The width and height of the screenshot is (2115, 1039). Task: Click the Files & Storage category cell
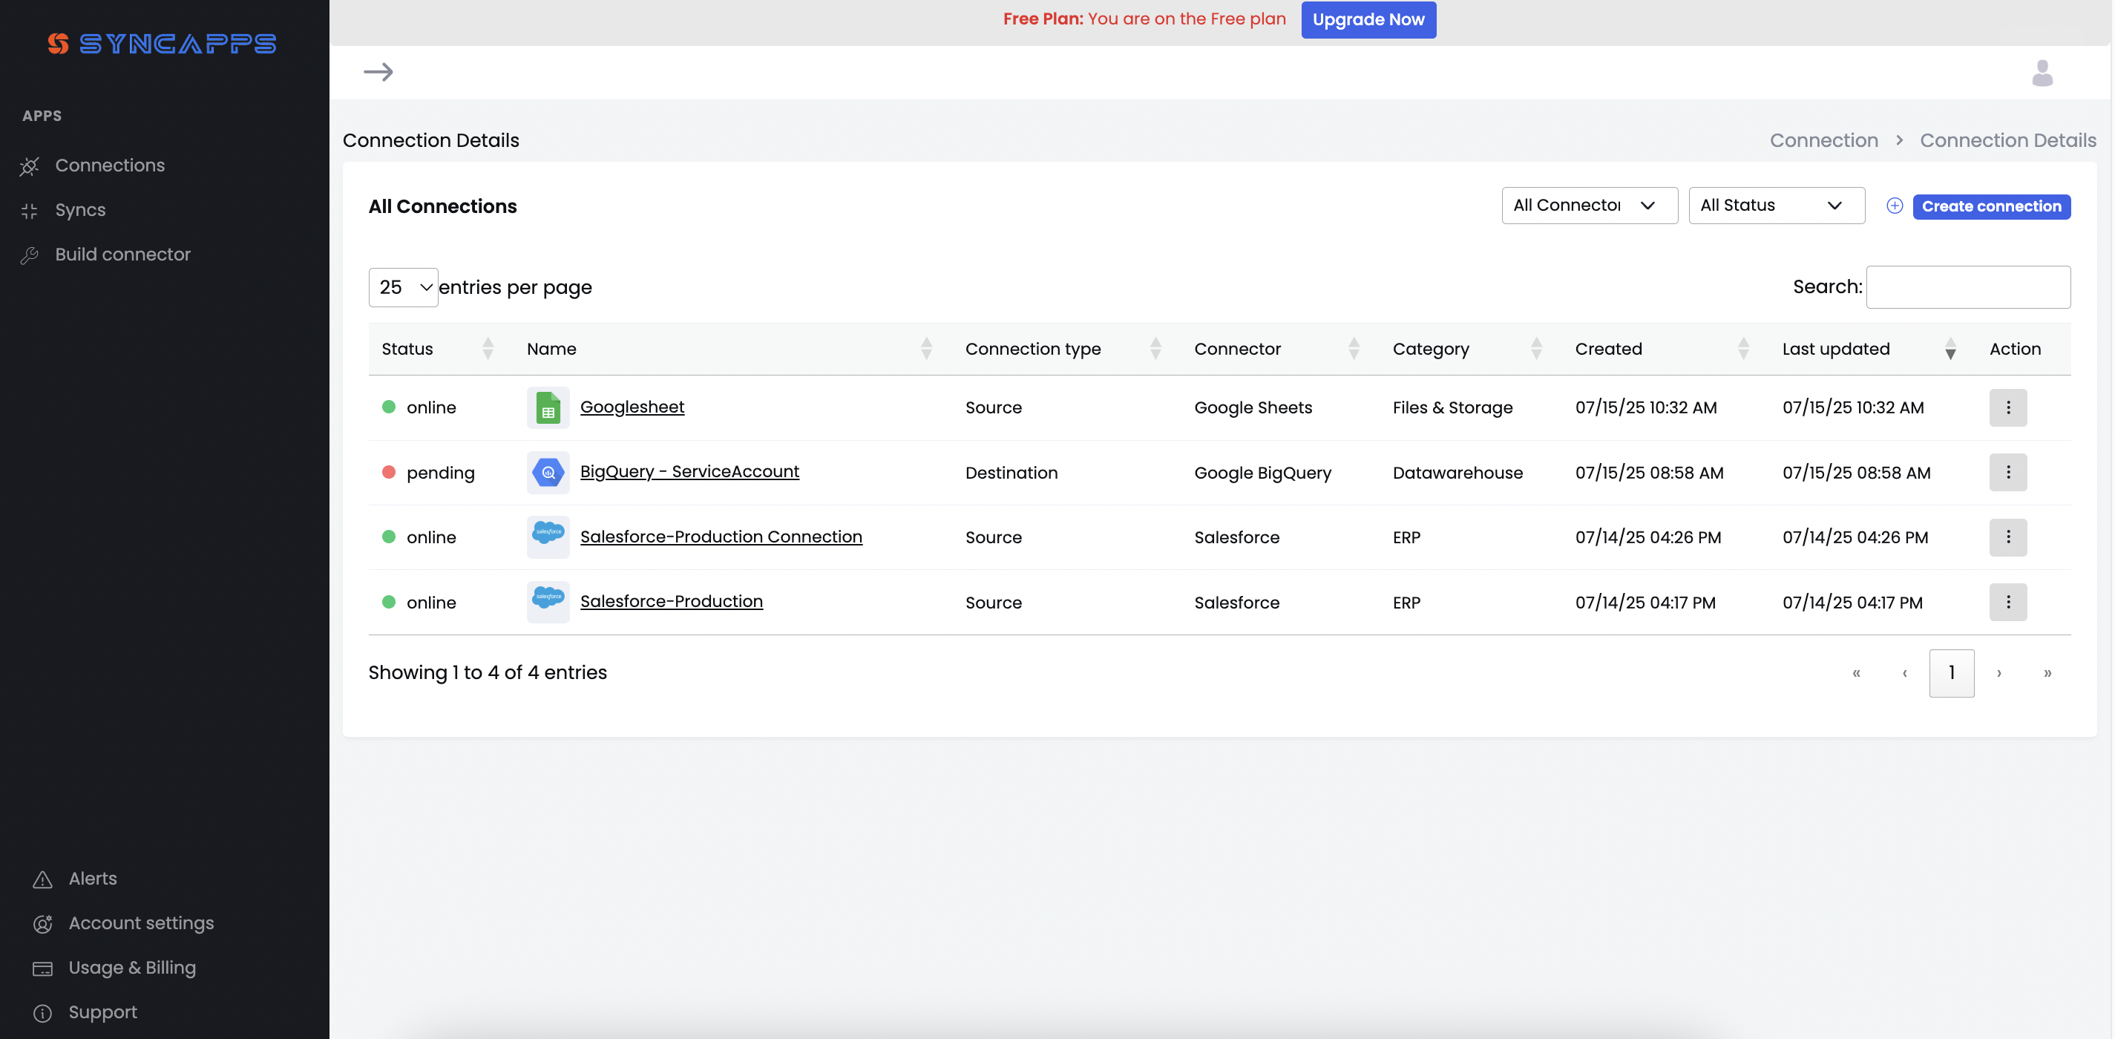click(x=1452, y=408)
